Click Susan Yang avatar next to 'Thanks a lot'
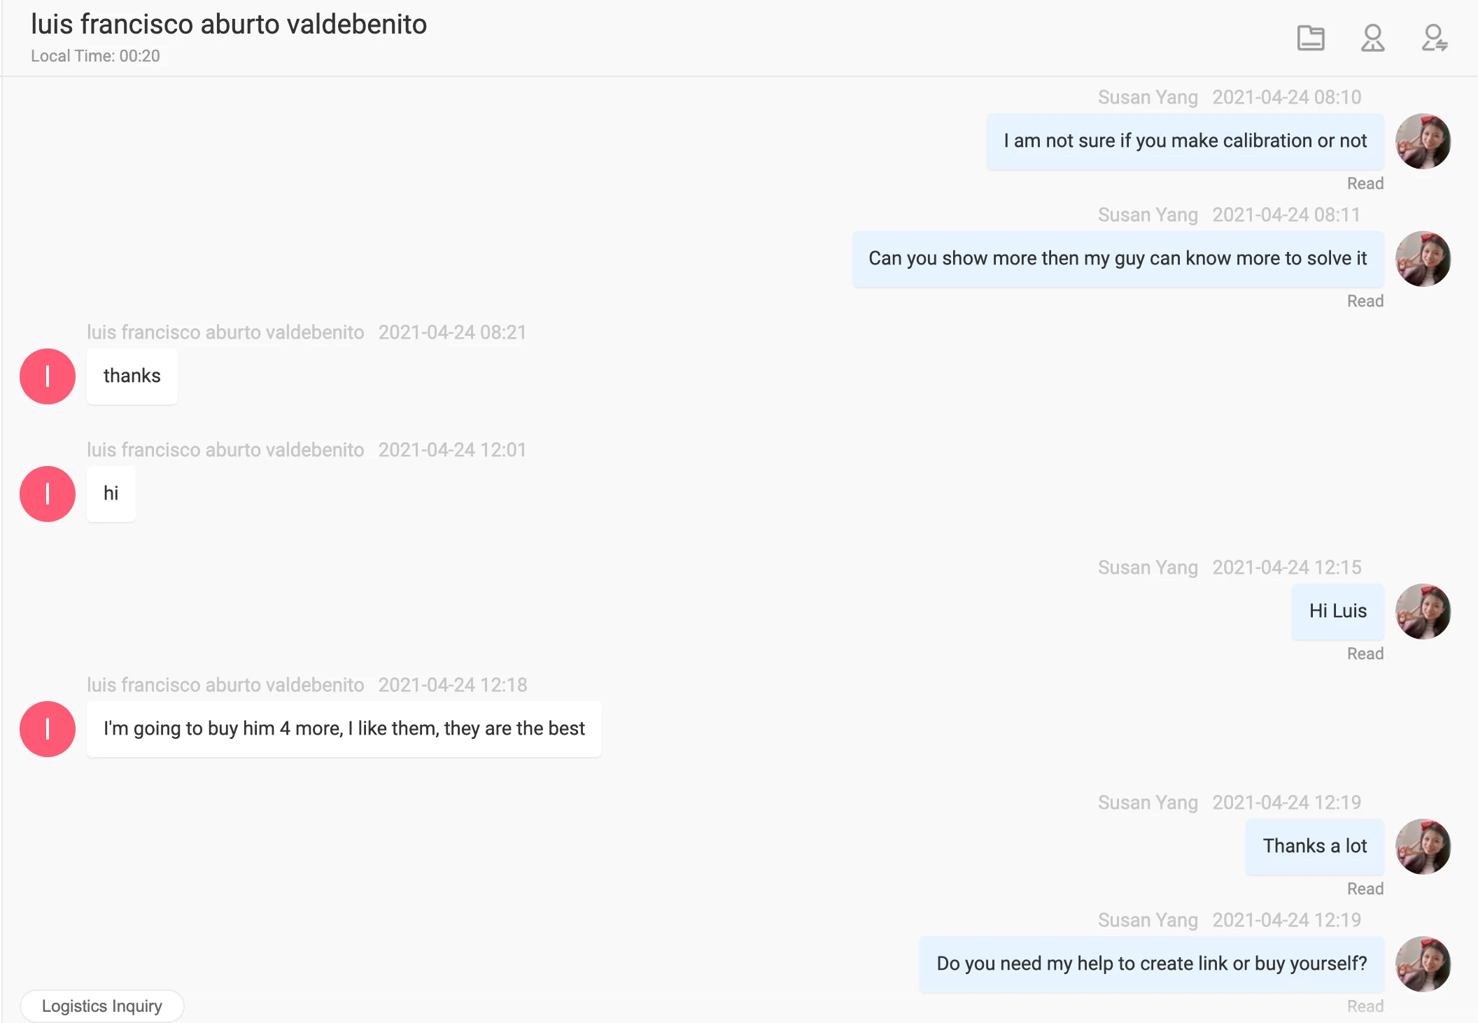The width and height of the screenshot is (1478, 1023). tap(1423, 847)
